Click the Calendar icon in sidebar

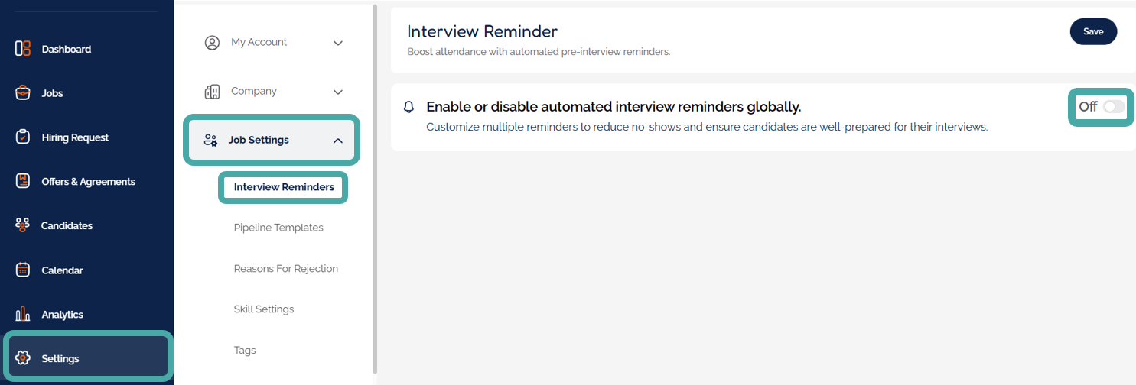click(23, 270)
